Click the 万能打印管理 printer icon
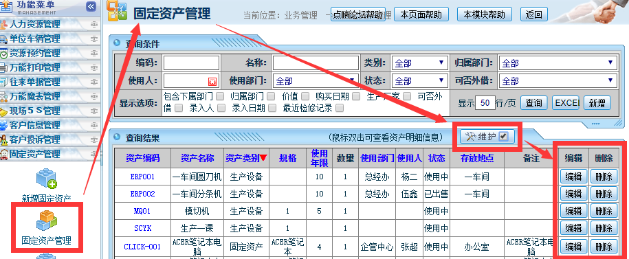 [x=3, y=68]
